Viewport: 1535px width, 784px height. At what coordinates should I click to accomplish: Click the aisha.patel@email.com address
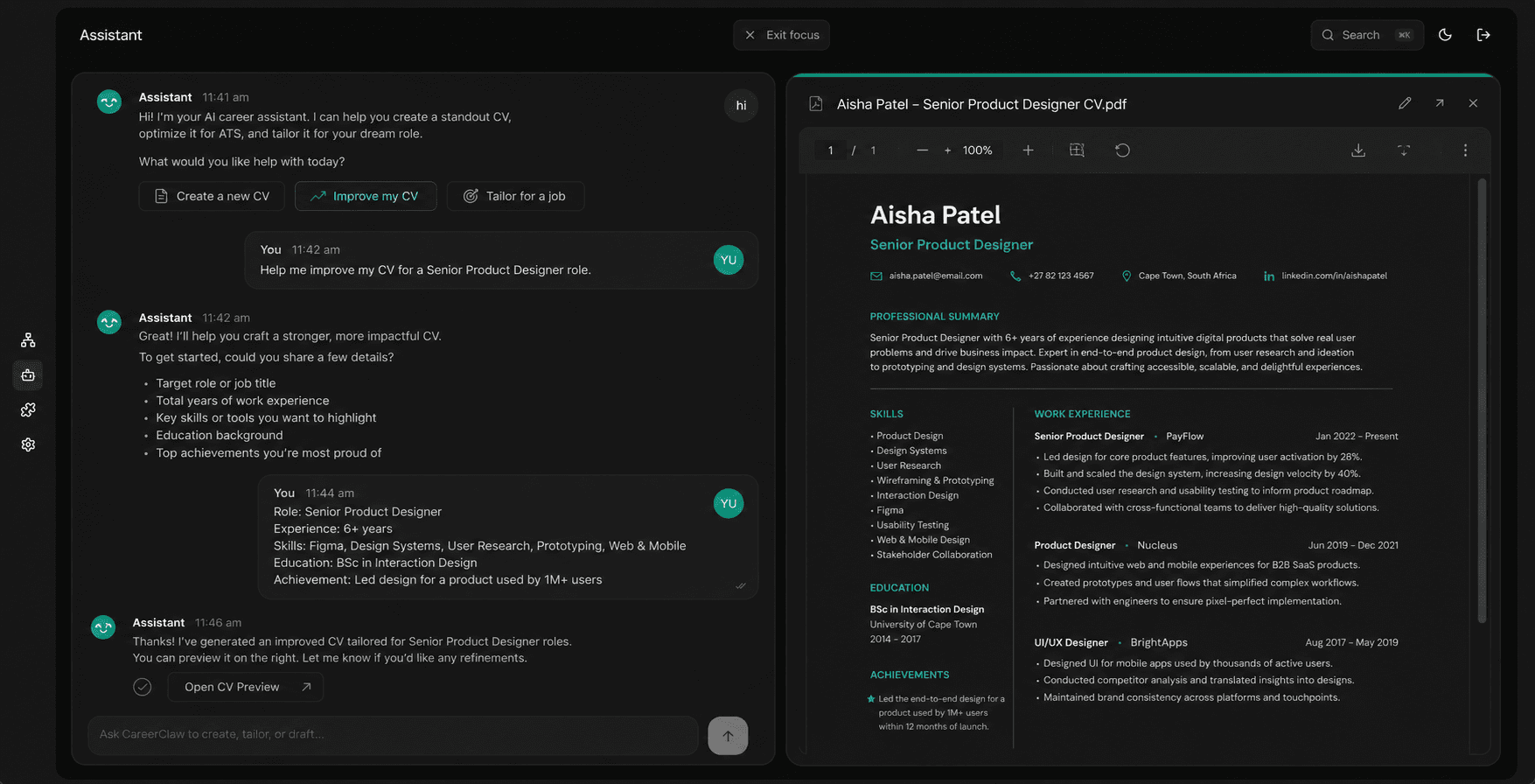pyautogui.click(x=935, y=276)
